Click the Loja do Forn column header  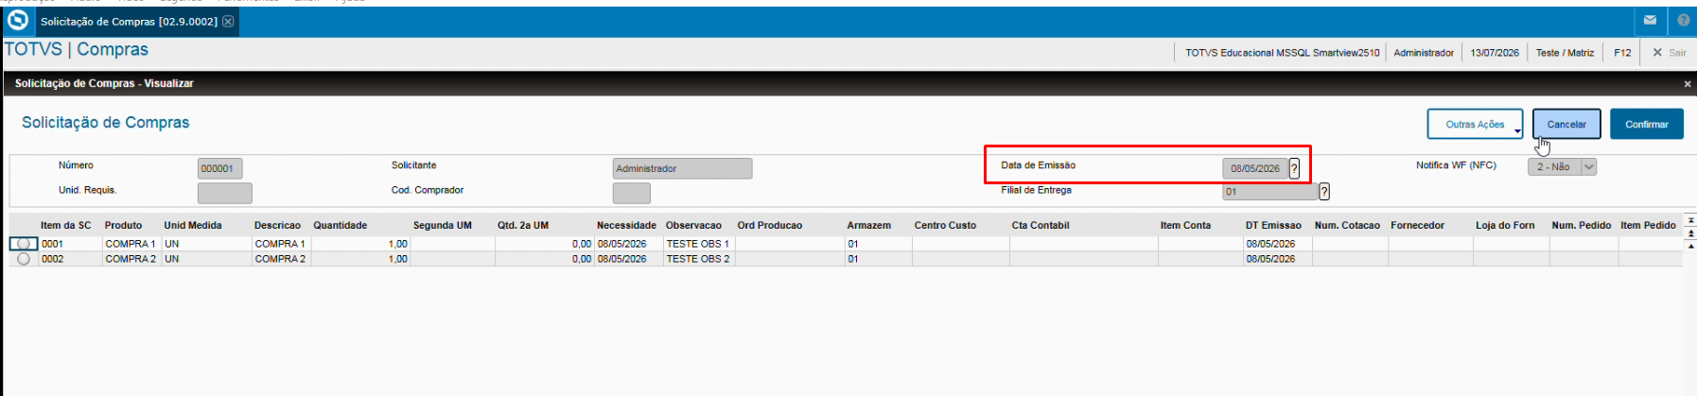pos(1505,225)
